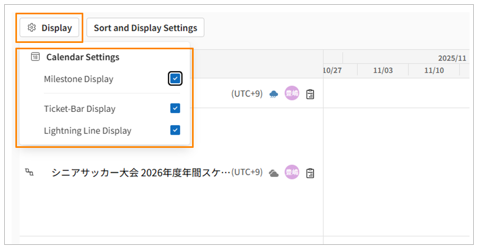Click the Display gear button

[x=49, y=28]
